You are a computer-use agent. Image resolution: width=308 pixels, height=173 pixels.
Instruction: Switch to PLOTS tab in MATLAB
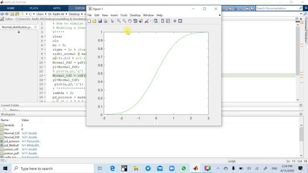tap(34, 8)
